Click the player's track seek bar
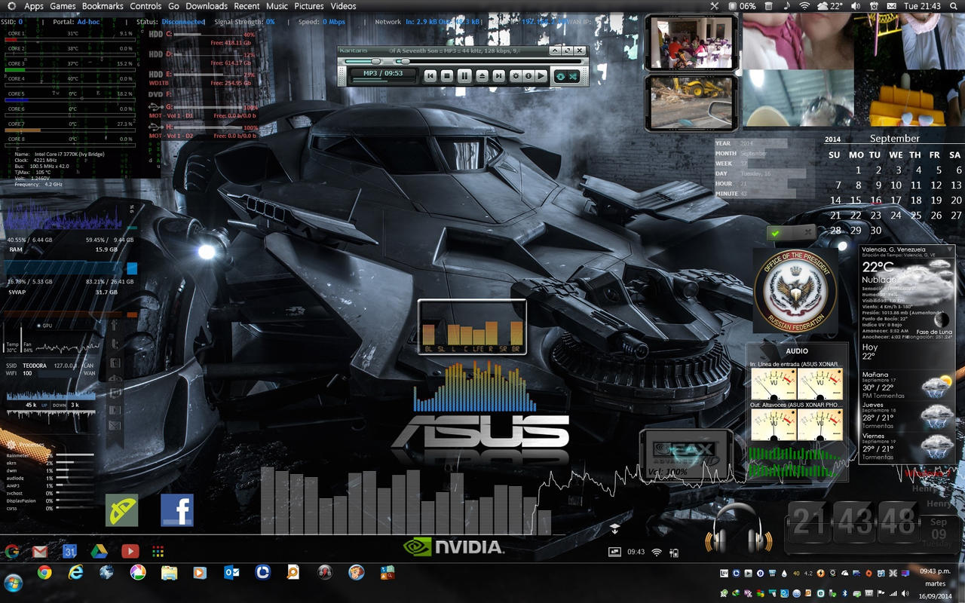Image resolution: width=965 pixels, height=603 pixels. click(489, 61)
